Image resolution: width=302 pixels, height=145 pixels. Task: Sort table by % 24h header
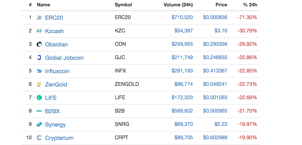(250, 5)
